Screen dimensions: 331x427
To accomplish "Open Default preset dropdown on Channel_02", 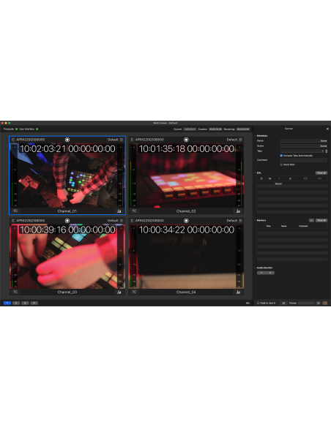I will coord(231,140).
